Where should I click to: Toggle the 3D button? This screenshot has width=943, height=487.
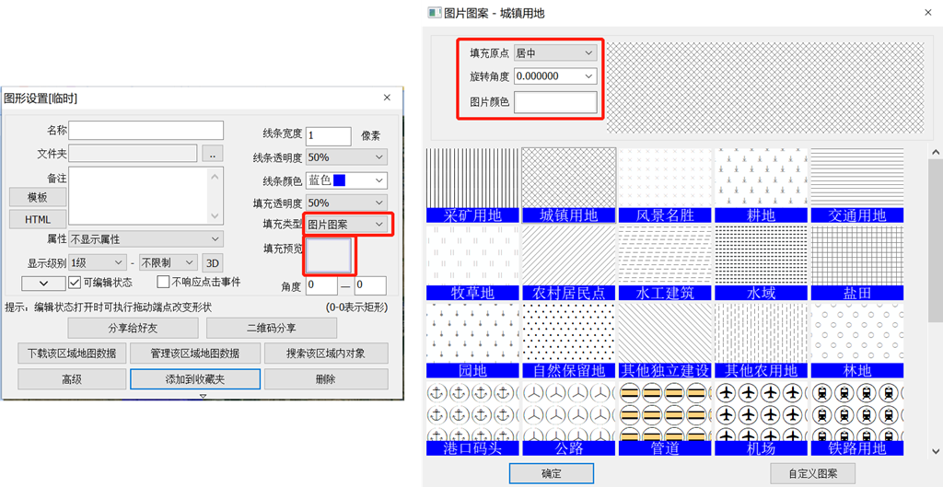213,263
